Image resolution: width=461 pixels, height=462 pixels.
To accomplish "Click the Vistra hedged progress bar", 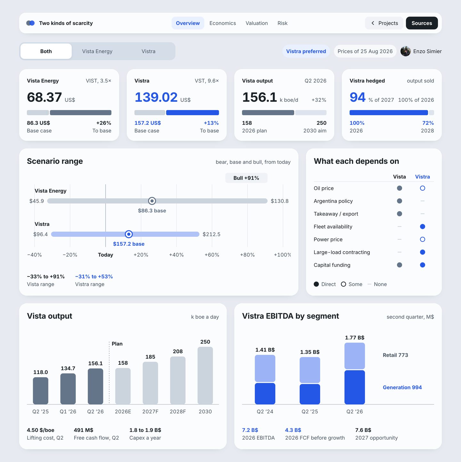I will click(392, 113).
